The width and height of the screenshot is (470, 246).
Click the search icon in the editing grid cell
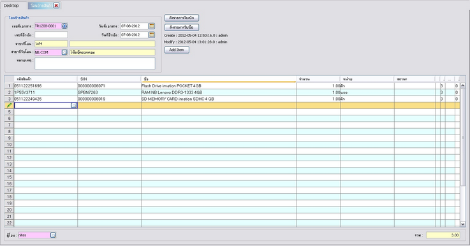coord(74,105)
